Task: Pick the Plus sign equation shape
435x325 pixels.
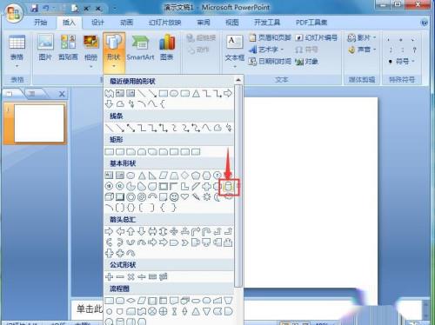Action: [x=109, y=276]
